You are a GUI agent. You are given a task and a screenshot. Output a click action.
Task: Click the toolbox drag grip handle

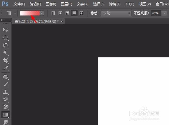(6, 23)
